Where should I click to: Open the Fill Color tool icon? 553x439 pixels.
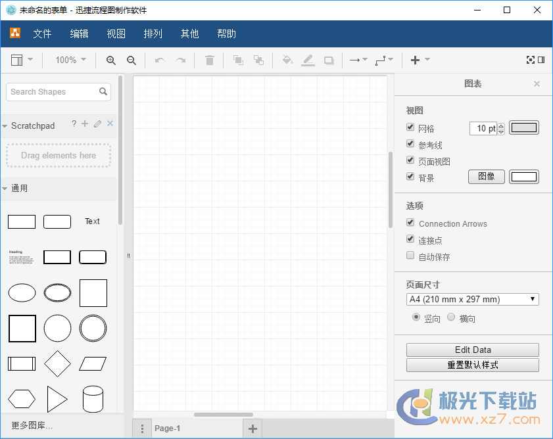pyautogui.click(x=287, y=60)
